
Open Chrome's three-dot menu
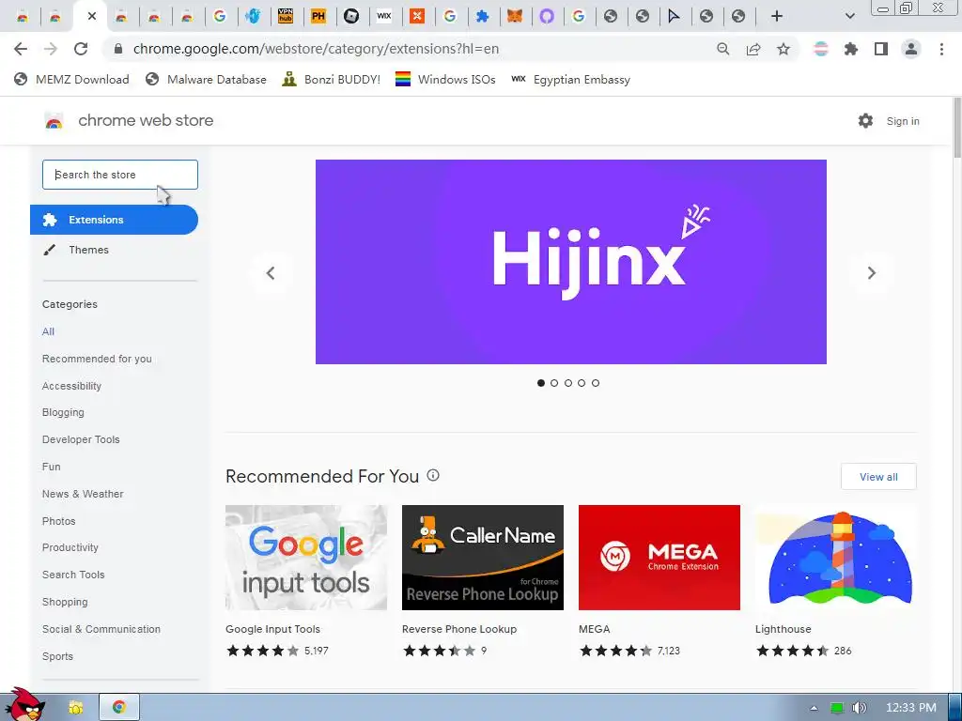(941, 49)
